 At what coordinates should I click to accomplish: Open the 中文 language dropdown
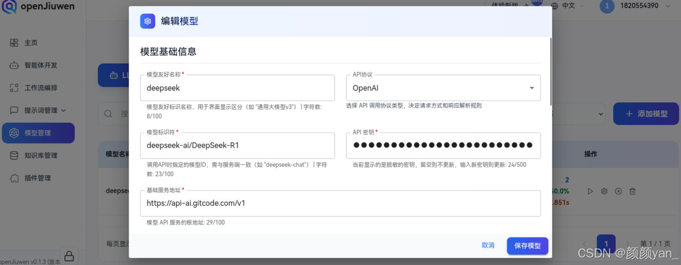(x=567, y=6)
